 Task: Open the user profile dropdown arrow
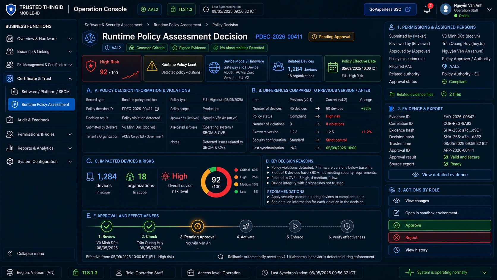point(489,10)
